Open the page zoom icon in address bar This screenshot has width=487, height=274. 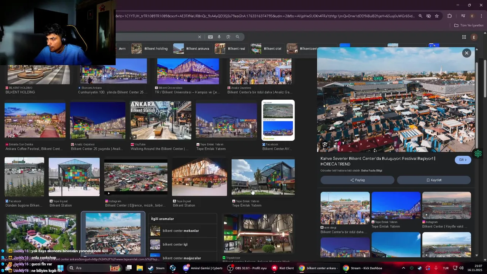(420, 16)
